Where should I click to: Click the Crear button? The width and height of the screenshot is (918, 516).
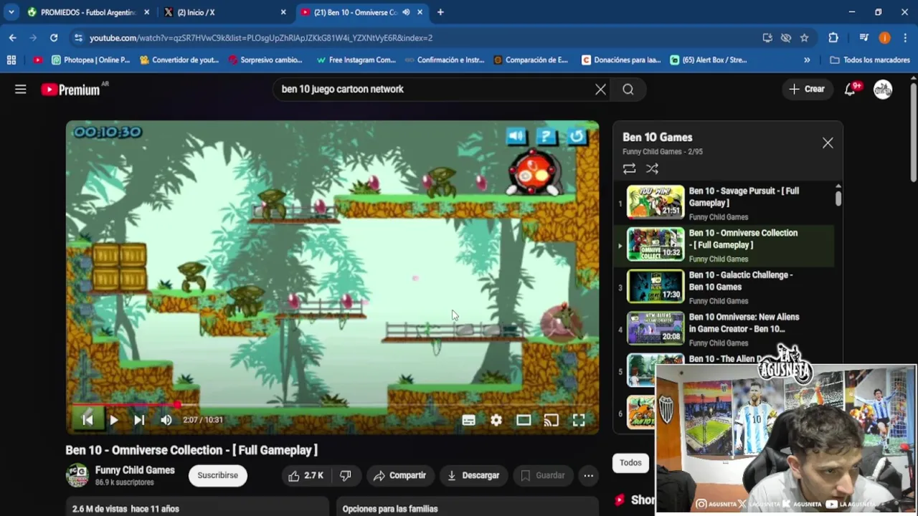[x=807, y=89]
